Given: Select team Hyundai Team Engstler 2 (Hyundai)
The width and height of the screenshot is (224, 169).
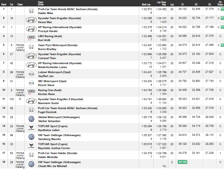Looking at the screenshot, I should [x=61, y=99].
